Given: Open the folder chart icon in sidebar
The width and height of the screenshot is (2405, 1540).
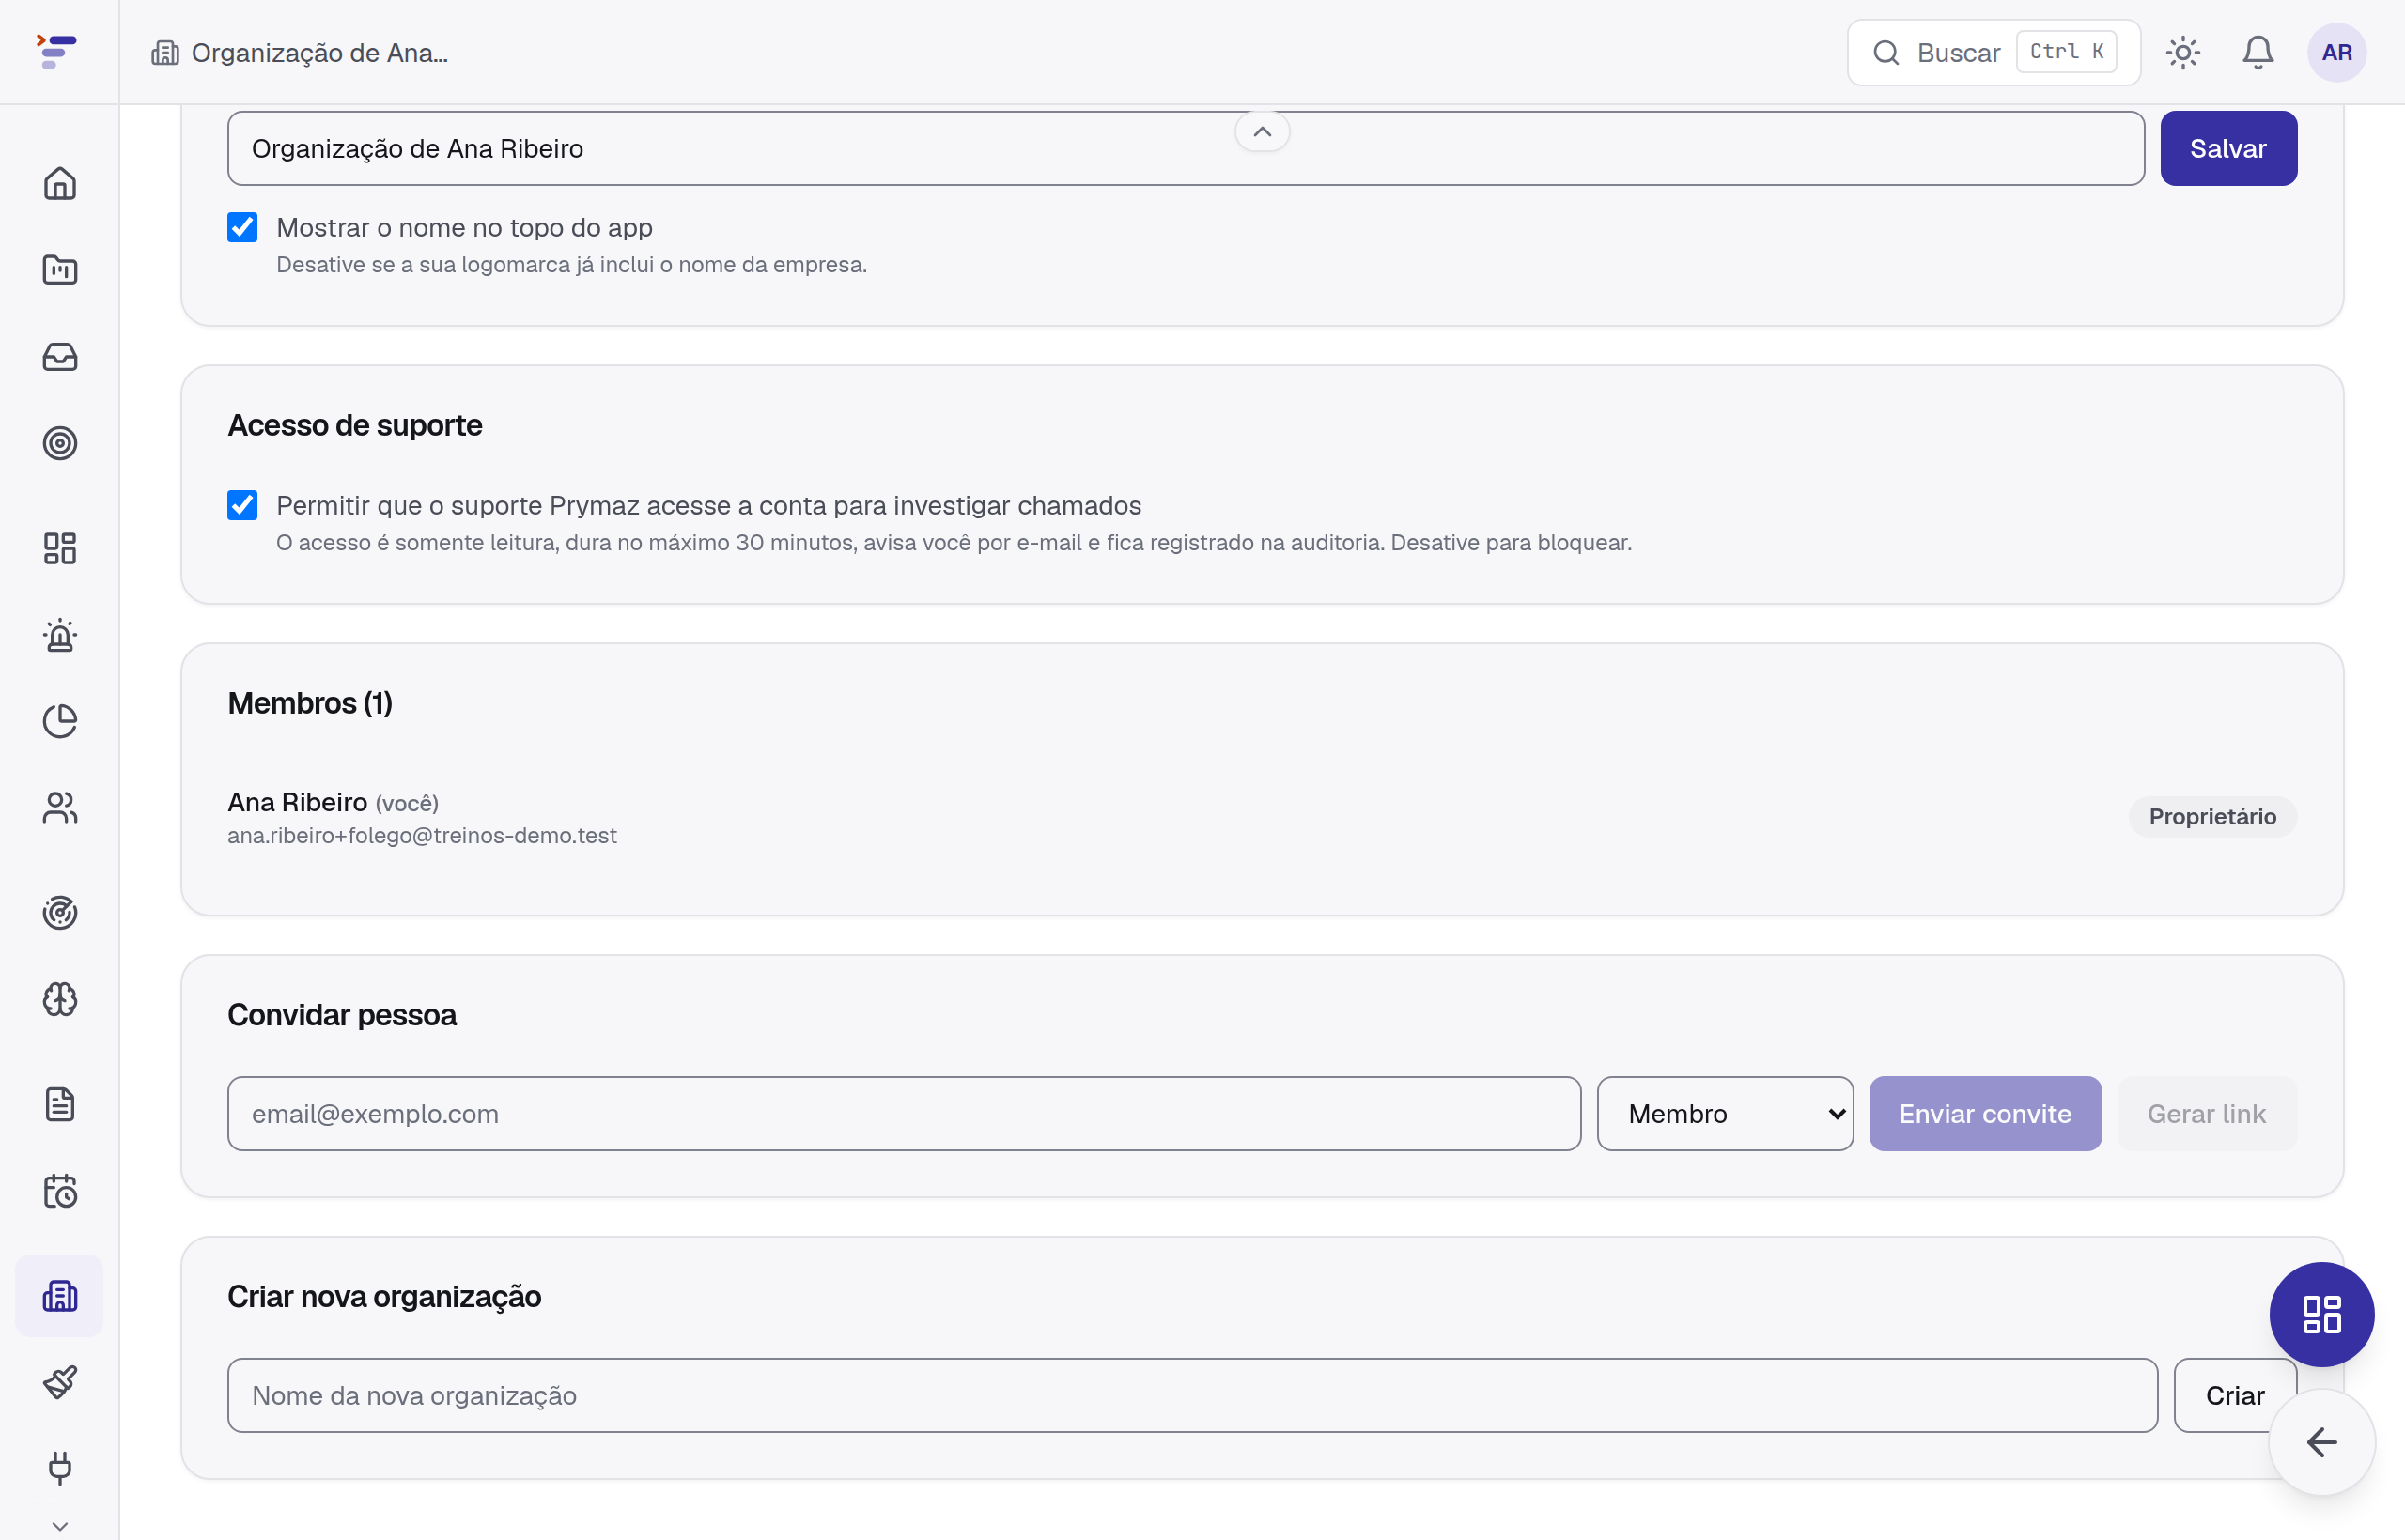Looking at the screenshot, I should click(60, 270).
